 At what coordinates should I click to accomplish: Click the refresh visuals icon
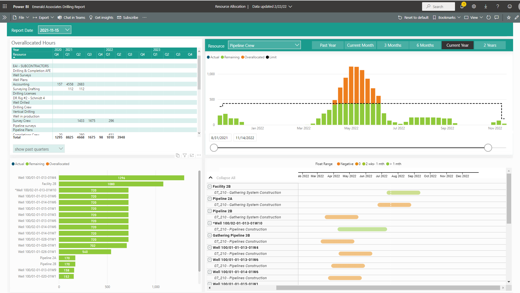(x=488, y=17)
